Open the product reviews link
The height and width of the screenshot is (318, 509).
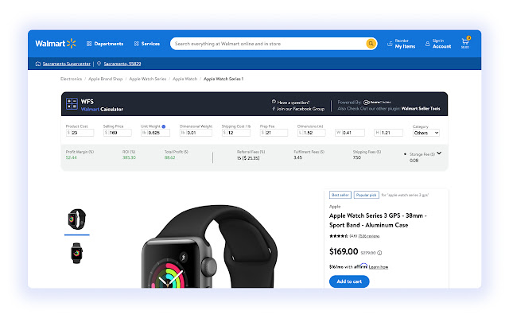[x=369, y=236]
